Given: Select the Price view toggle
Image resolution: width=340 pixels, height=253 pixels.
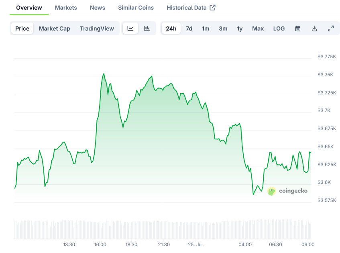Looking at the screenshot, I should click(22, 29).
